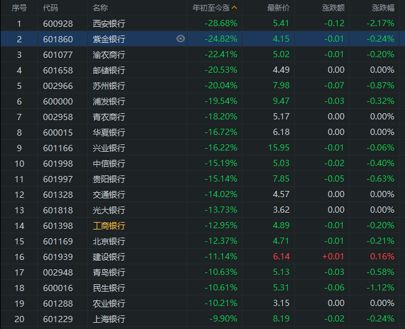Select stock name 华夏银行
Viewport: 405px width, 329px height.
click(109, 132)
